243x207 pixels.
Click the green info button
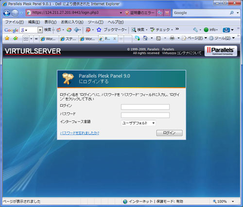click(x=210, y=30)
